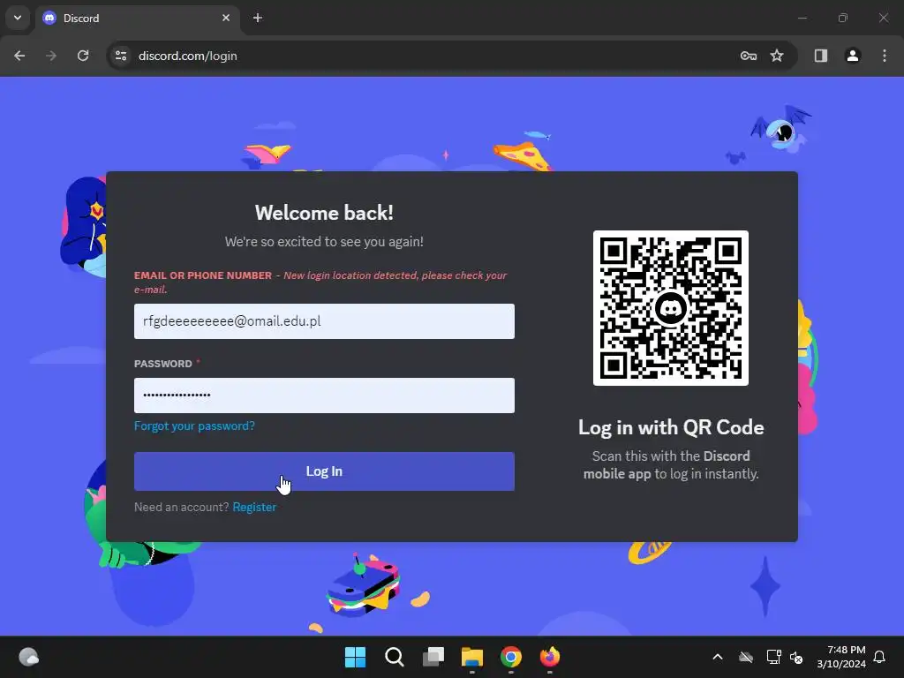This screenshot has height=678, width=904.
Task: Open Task View on the taskbar
Action: [433, 657]
